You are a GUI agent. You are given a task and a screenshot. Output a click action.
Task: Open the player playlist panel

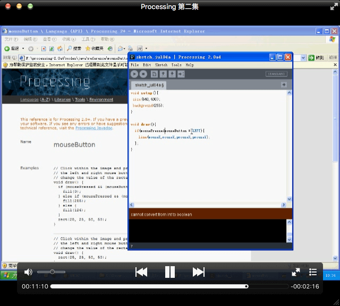(x=313, y=272)
